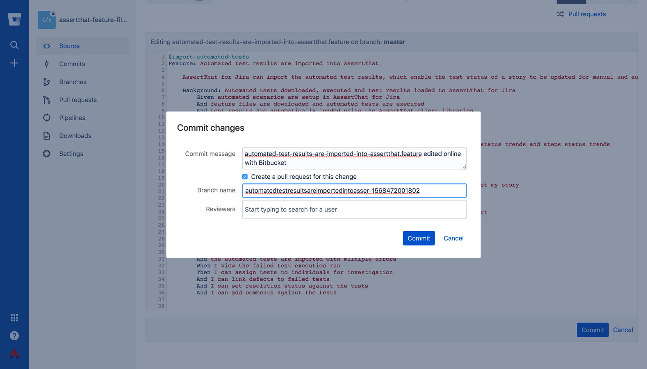Click the @import-automated-tests tag line
Screen dimensions: 647x369
point(209,57)
